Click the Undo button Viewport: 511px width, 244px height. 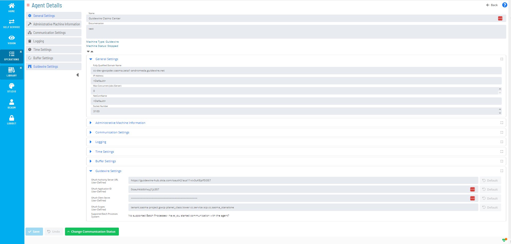[54, 232]
